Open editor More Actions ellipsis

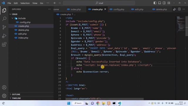pyautogui.click(x=184, y=9)
